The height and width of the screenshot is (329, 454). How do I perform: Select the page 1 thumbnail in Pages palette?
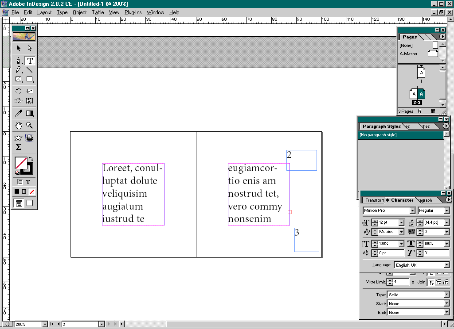(421, 73)
